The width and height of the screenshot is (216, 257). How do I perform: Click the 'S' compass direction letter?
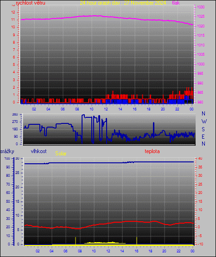203,129
